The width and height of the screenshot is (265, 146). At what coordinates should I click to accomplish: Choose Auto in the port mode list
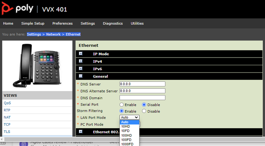pyautogui.click(x=130, y=122)
